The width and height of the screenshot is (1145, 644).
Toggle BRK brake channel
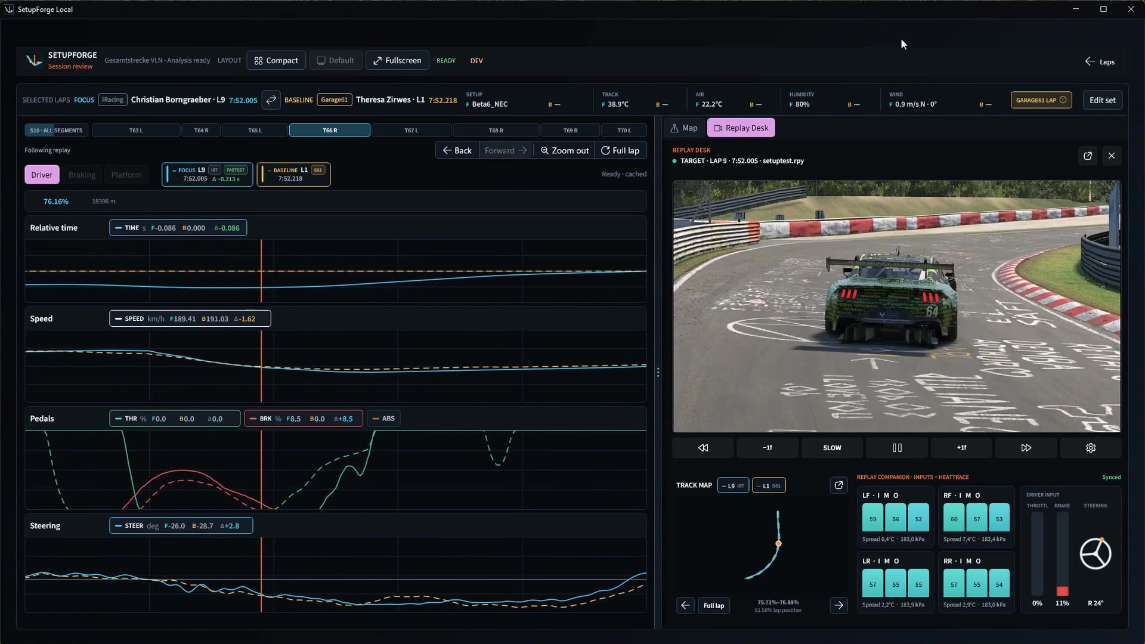(x=304, y=419)
